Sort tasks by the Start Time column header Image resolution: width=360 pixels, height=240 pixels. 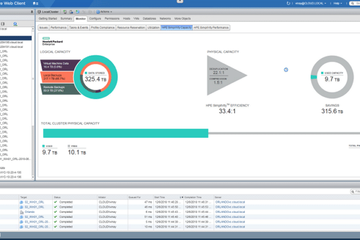(x=160, y=198)
